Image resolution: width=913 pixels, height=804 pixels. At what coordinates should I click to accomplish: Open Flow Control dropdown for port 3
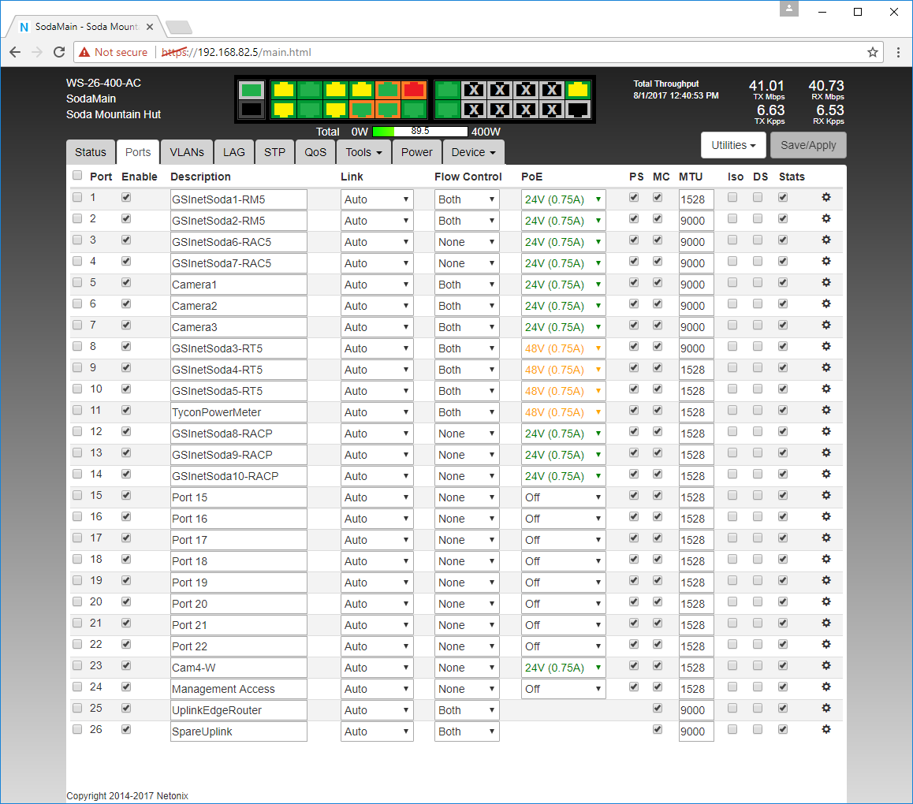pos(466,242)
